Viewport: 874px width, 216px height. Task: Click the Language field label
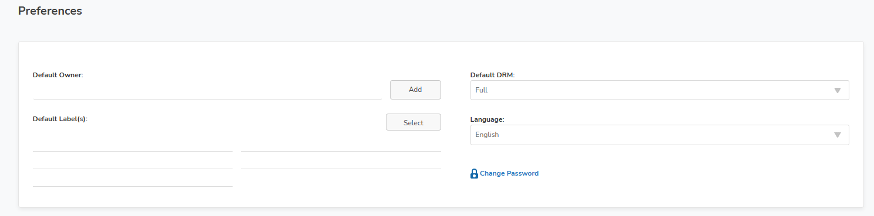tap(488, 119)
